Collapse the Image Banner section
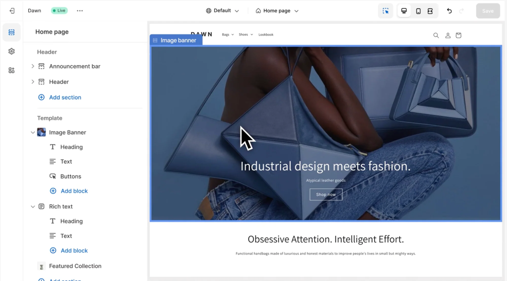 pyautogui.click(x=33, y=132)
